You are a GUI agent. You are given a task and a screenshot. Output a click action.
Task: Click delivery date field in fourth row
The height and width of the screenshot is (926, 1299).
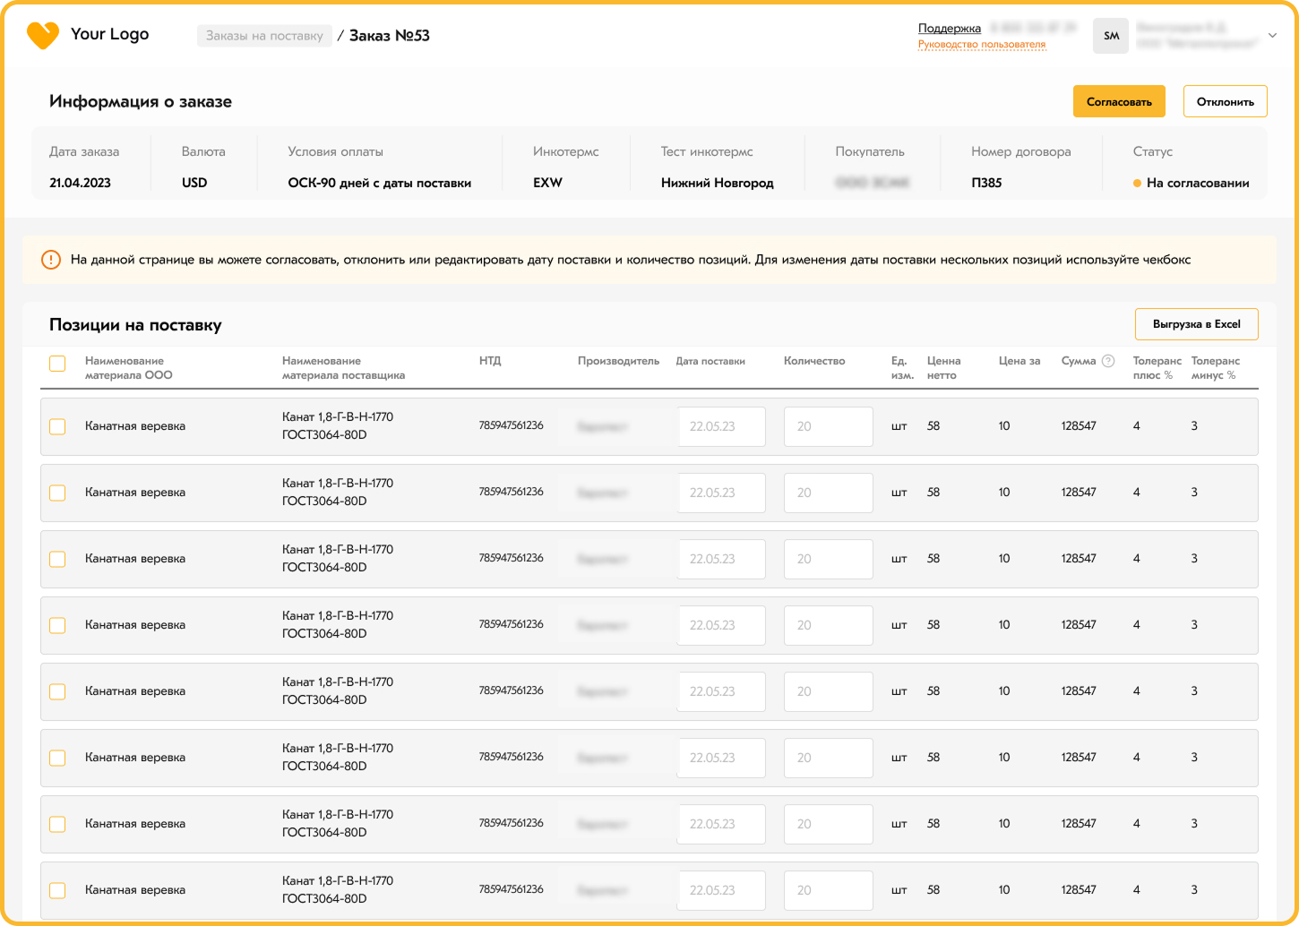point(721,625)
